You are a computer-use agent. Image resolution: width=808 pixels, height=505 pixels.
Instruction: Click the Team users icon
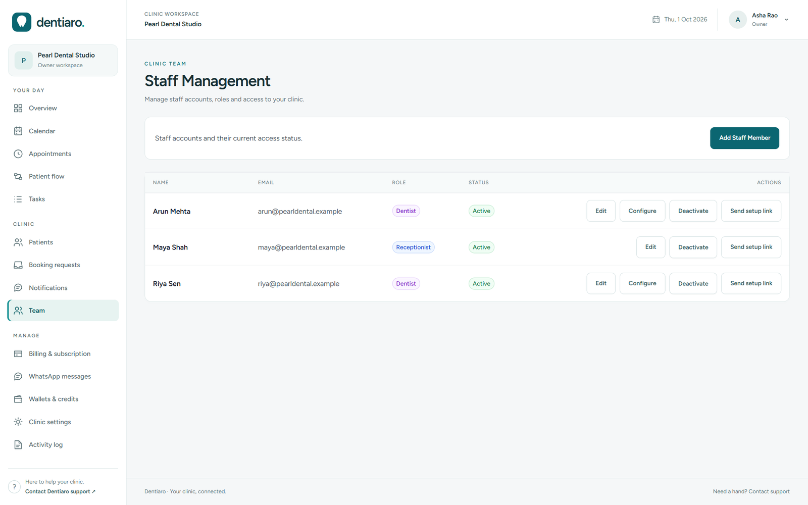tap(18, 311)
